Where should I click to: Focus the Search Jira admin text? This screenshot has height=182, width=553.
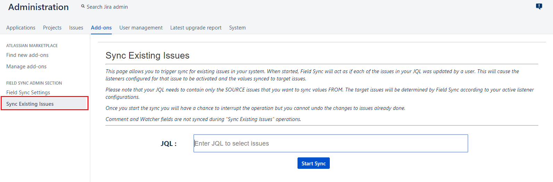pyautogui.click(x=107, y=7)
